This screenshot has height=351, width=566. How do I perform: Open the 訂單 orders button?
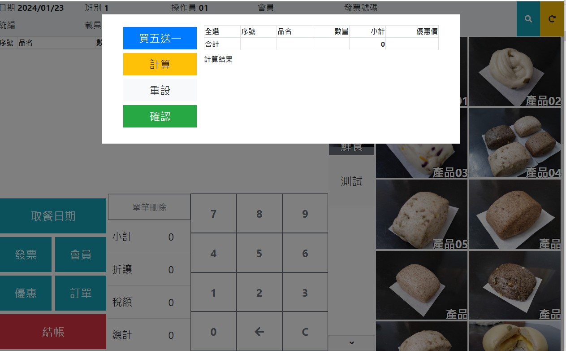(81, 293)
